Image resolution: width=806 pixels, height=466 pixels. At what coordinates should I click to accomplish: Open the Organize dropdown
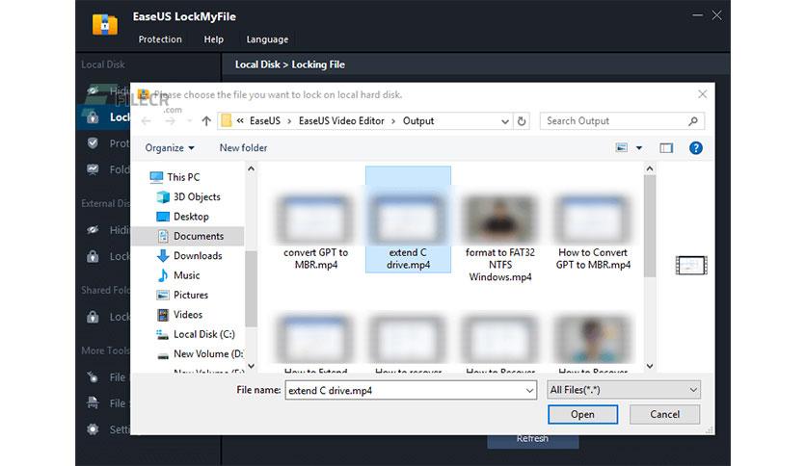[x=170, y=148]
